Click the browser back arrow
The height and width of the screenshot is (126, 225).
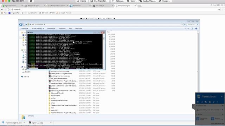click(2, 9)
